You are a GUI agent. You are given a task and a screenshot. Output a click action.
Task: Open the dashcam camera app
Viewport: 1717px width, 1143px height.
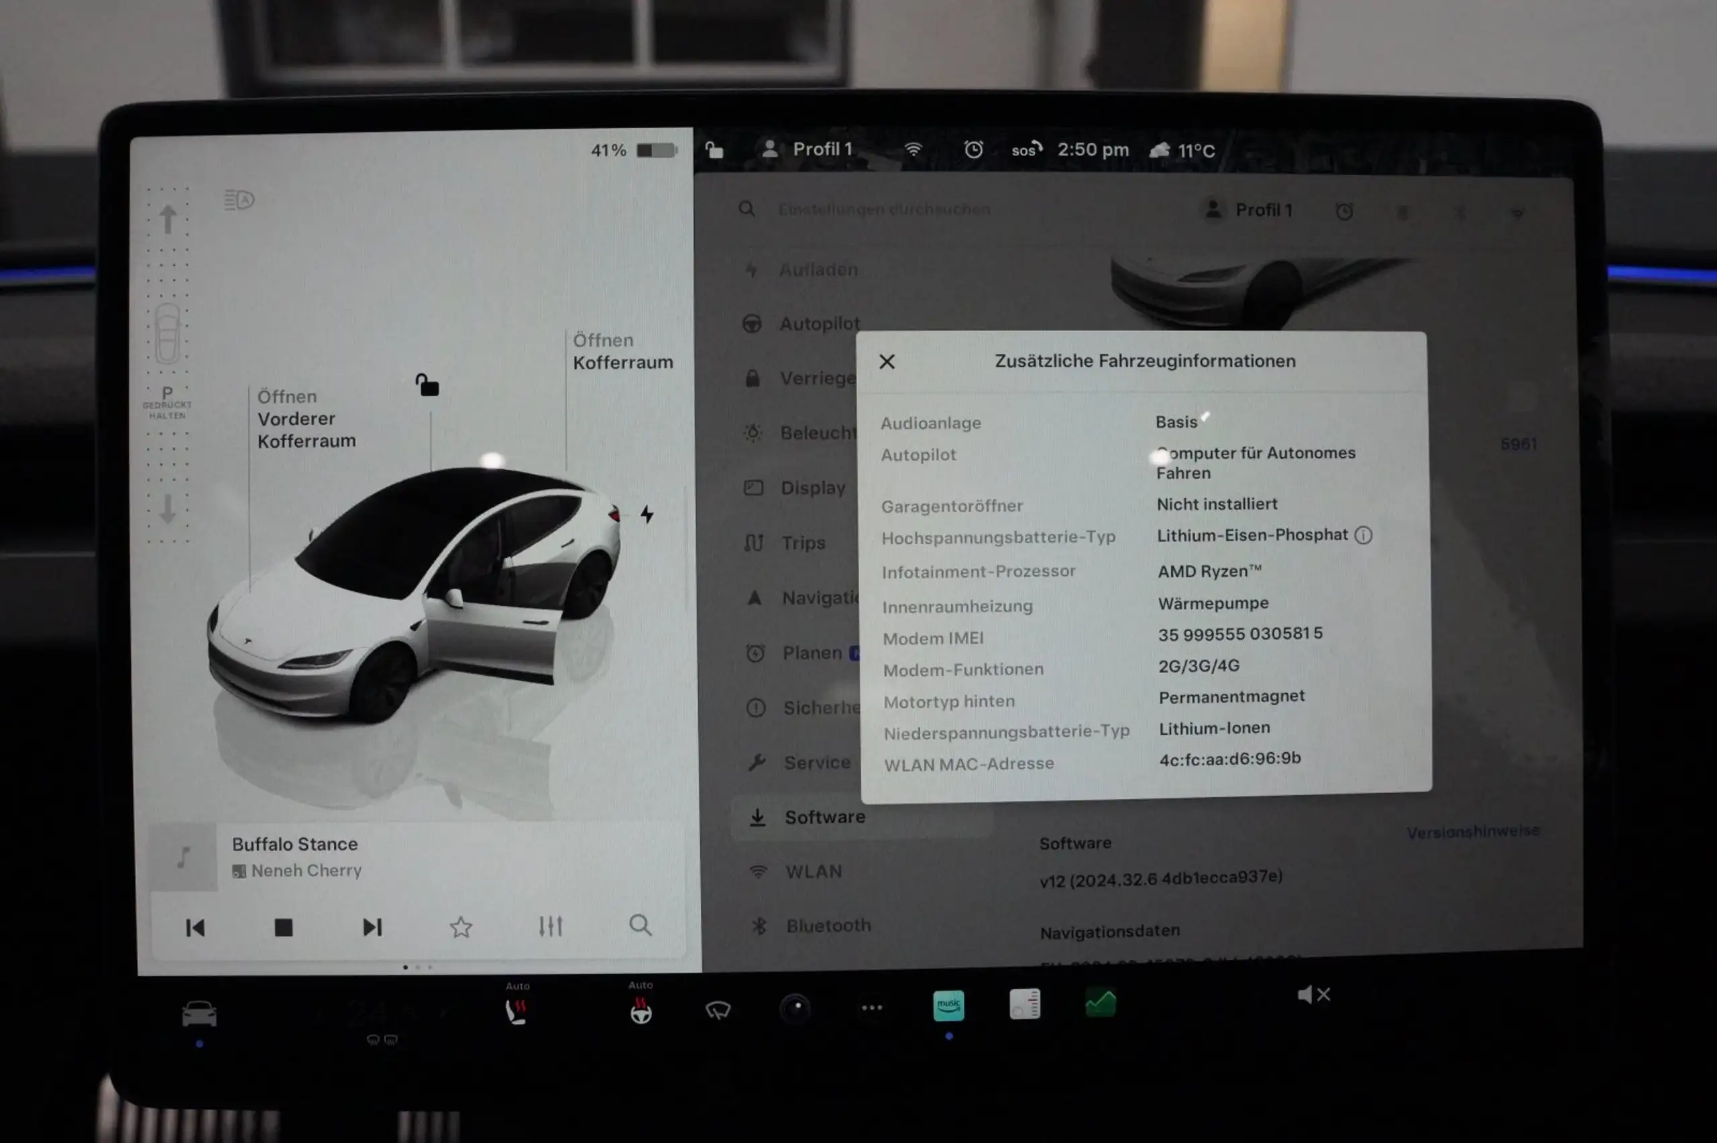click(795, 1008)
